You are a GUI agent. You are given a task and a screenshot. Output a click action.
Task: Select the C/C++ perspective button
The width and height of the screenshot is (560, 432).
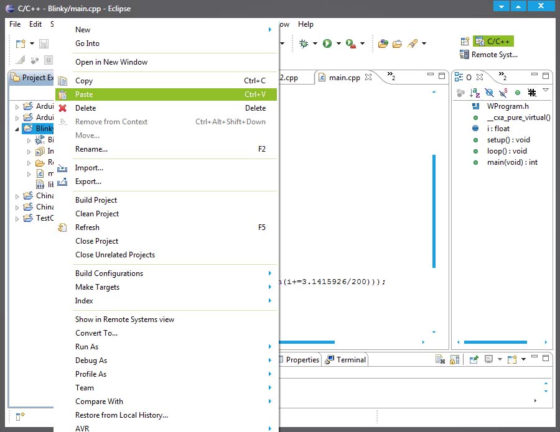(493, 42)
